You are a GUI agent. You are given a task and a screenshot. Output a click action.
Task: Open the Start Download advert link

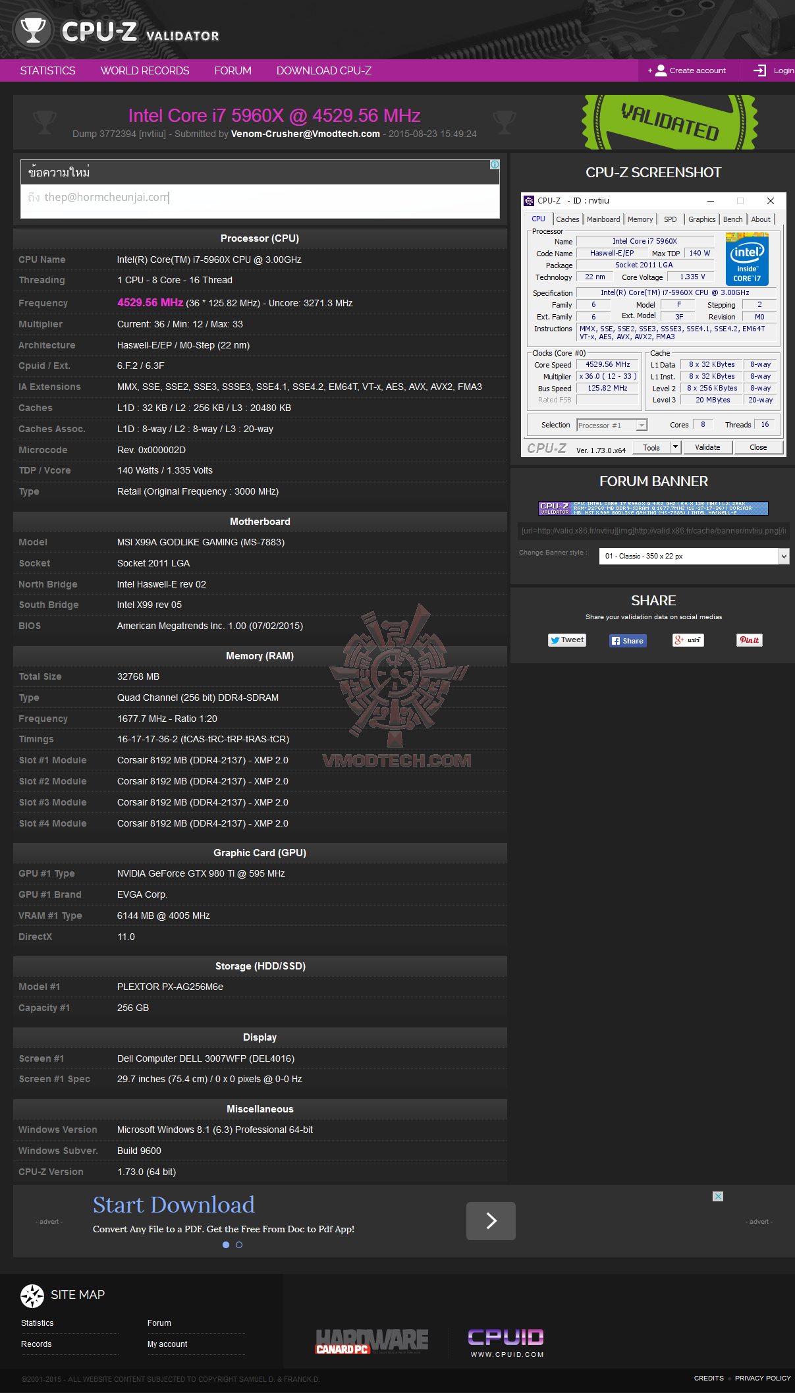pyautogui.click(x=174, y=1205)
